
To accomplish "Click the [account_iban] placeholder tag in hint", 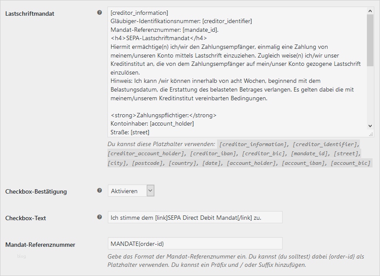I will [304, 163].
